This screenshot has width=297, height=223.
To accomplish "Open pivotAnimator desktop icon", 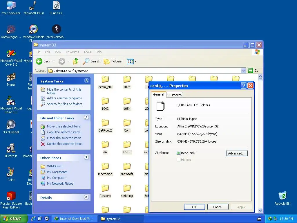I will pos(57,32).
